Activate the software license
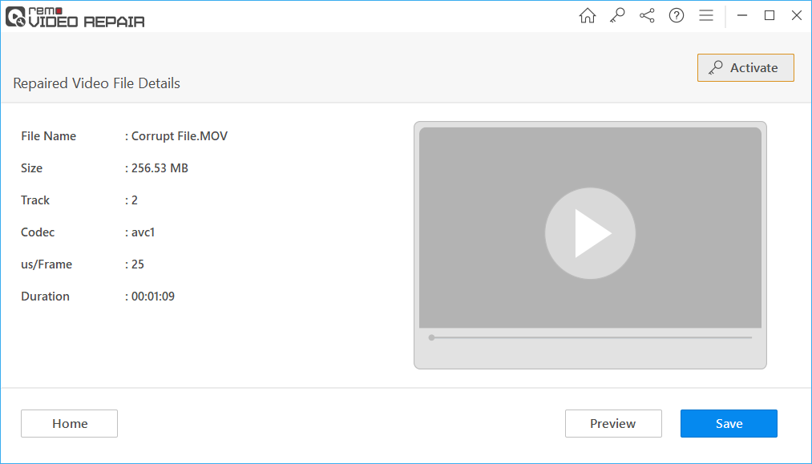The width and height of the screenshot is (812, 464). coord(745,67)
